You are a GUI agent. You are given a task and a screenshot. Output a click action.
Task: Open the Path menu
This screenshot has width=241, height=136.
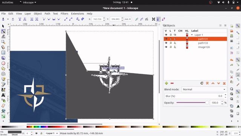(x=47, y=14)
